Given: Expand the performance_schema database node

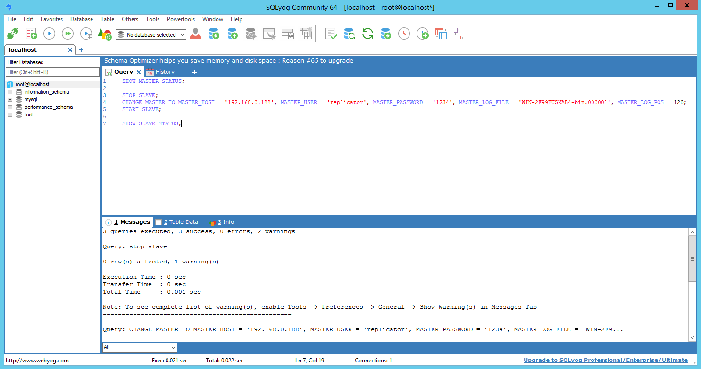Looking at the screenshot, I should (10, 107).
